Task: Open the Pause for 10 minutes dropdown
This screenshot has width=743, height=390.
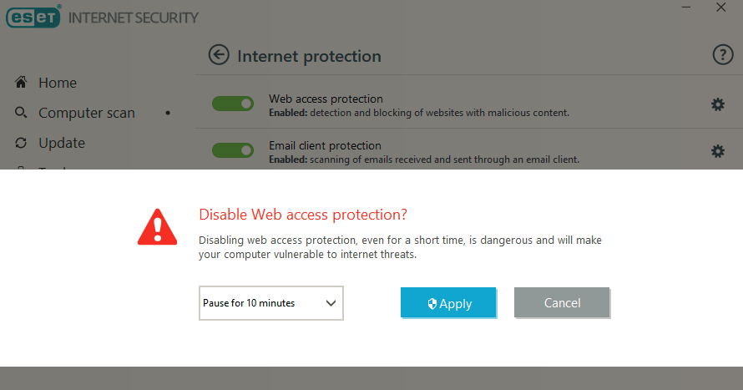Action: (270, 303)
